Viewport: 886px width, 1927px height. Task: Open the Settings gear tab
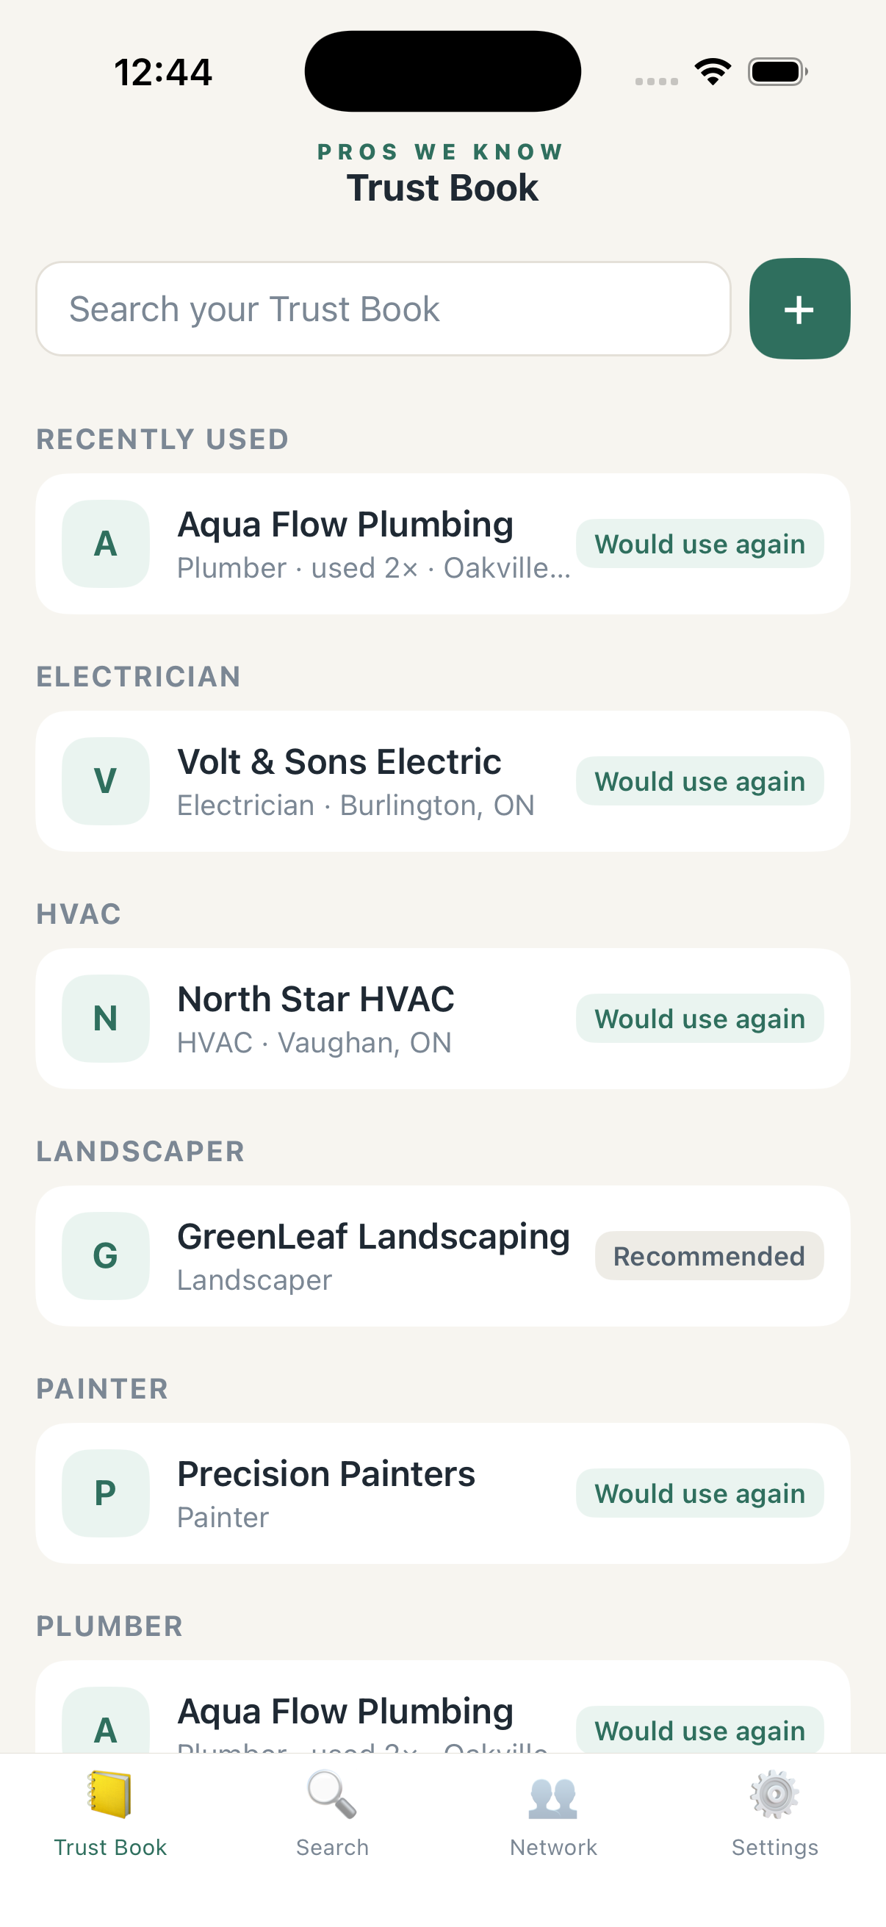774,1794
